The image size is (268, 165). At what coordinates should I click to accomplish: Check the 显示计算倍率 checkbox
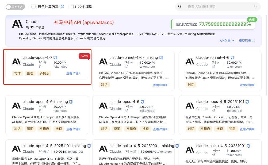tap(33, 7)
